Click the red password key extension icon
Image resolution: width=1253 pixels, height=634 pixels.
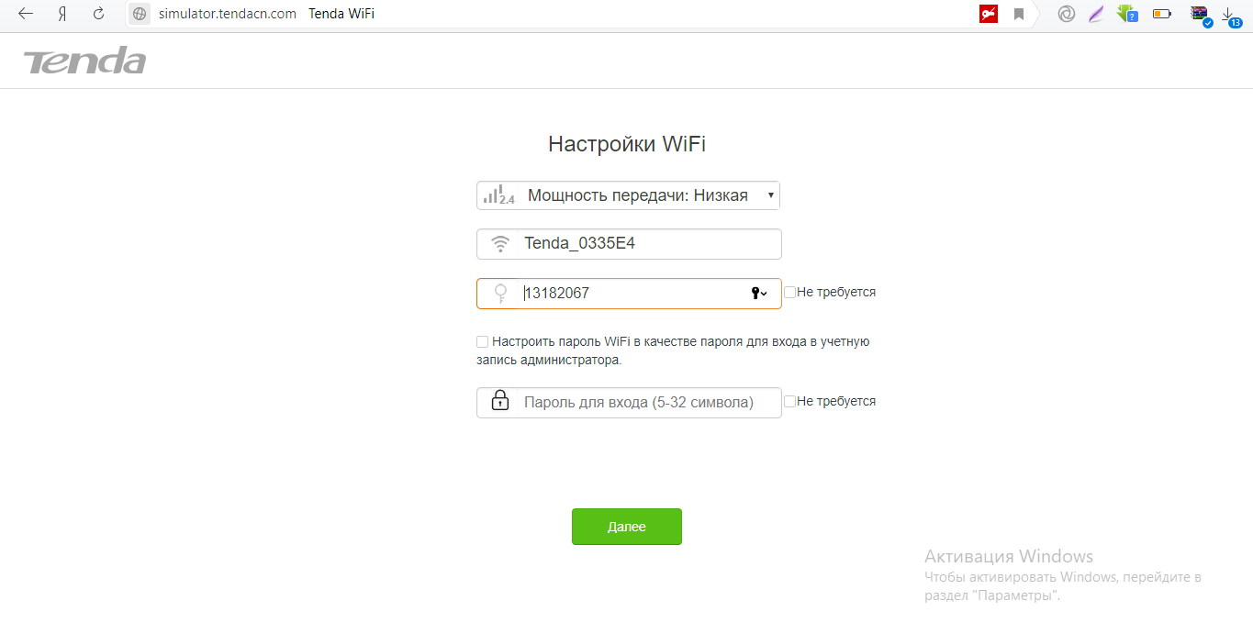pos(989,14)
